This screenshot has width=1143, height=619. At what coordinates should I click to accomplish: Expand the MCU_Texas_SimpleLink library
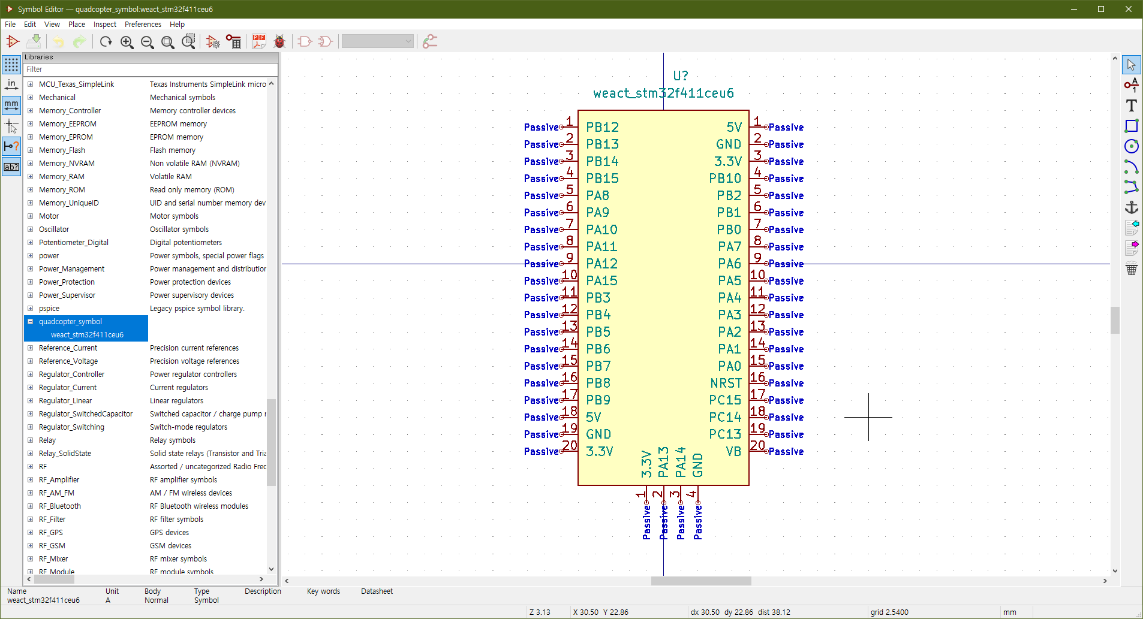tap(30, 84)
